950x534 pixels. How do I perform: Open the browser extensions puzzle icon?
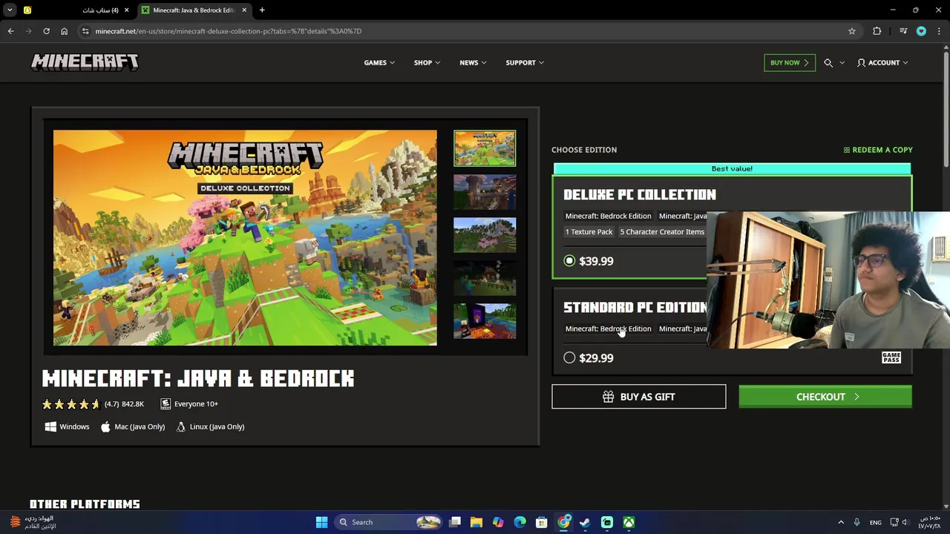(x=877, y=31)
